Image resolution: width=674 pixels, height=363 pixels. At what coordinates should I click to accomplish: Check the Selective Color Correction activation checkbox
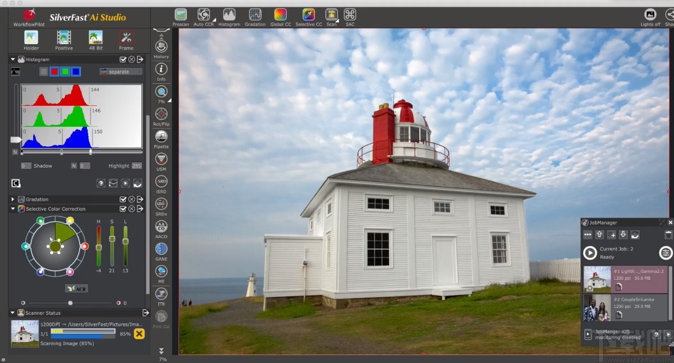pyautogui.click(x=123, y=209)
